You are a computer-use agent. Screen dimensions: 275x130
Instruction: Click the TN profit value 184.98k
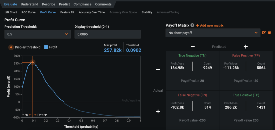pos(177,68)
